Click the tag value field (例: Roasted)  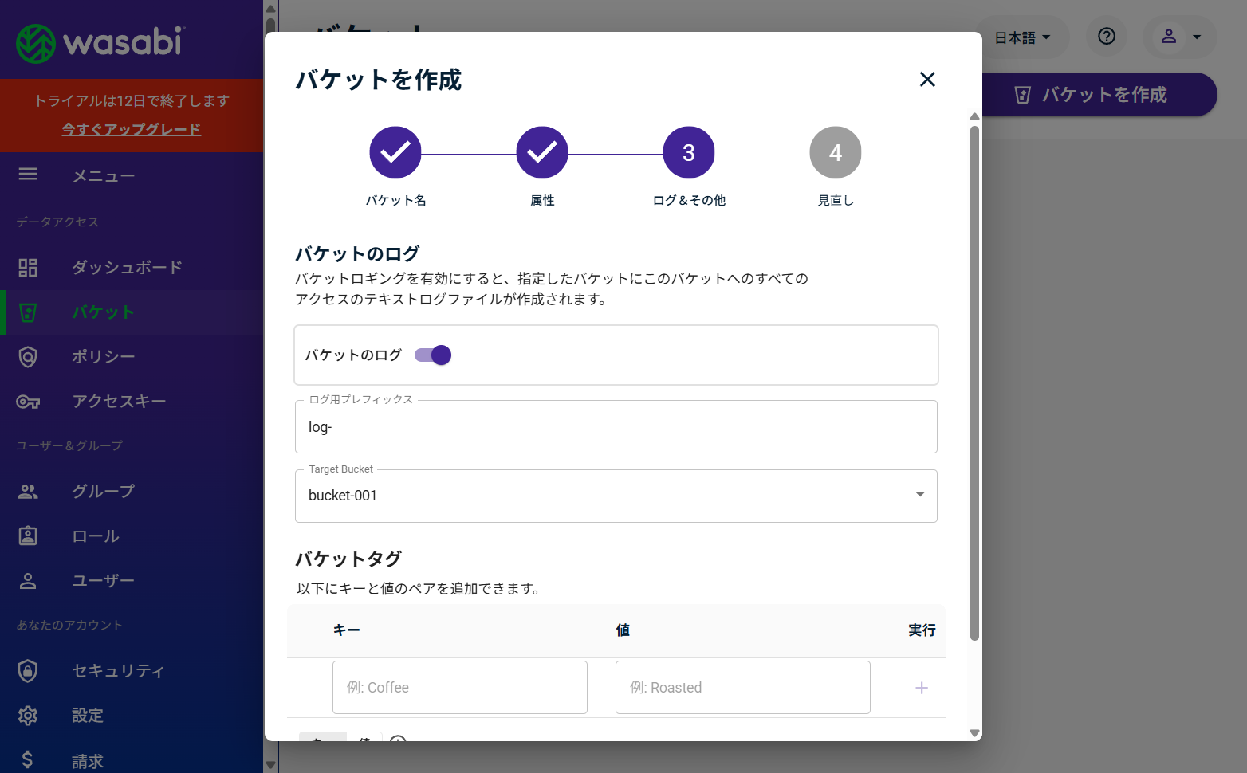[743, 687]
